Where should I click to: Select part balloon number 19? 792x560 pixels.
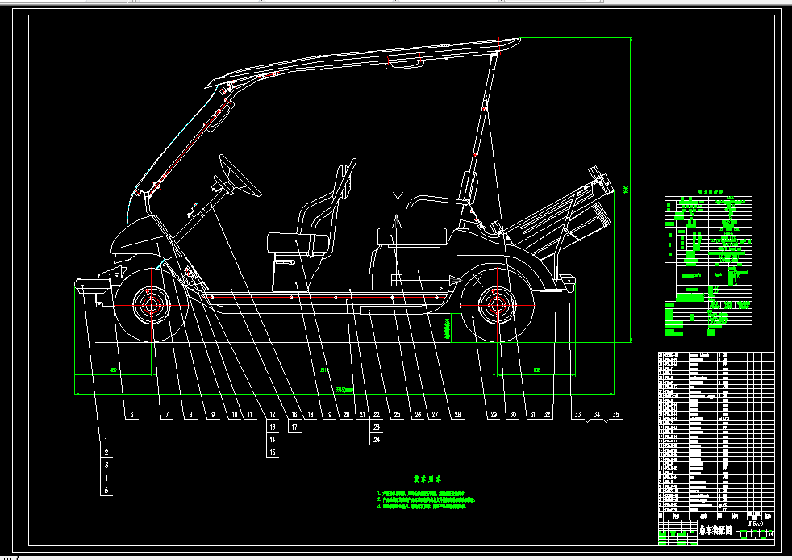[x=329, y=415]
